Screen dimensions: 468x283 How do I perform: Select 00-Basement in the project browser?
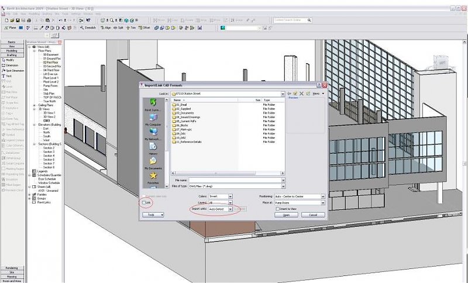[51, 55]
